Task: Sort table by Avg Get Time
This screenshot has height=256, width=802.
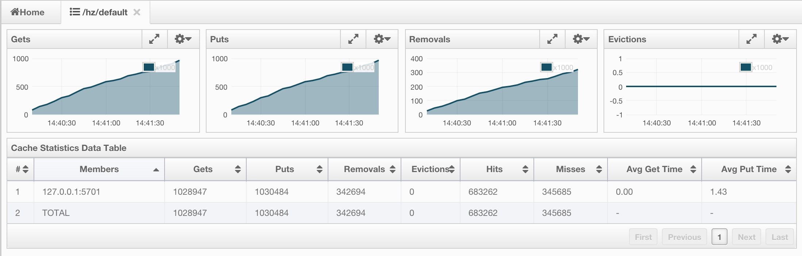Action: click(654, 169)
